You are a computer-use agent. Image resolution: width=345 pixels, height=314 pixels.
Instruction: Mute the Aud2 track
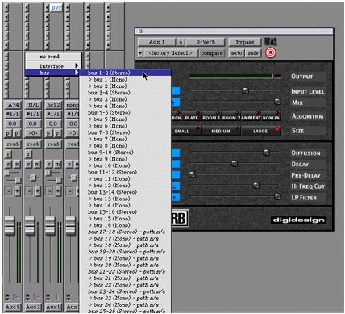(37, 164)
